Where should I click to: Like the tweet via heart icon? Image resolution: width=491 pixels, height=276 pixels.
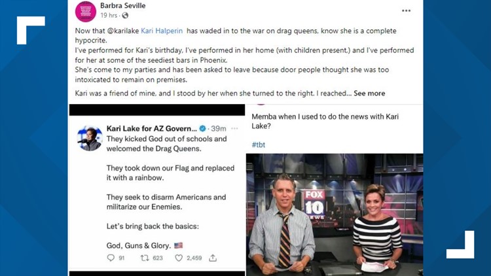click(179, 258)
